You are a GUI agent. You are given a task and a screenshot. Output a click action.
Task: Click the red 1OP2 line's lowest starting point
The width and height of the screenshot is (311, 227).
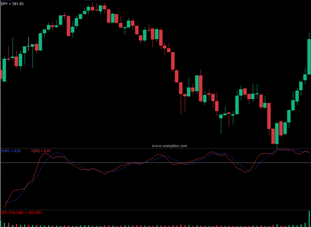click(5, 207)
